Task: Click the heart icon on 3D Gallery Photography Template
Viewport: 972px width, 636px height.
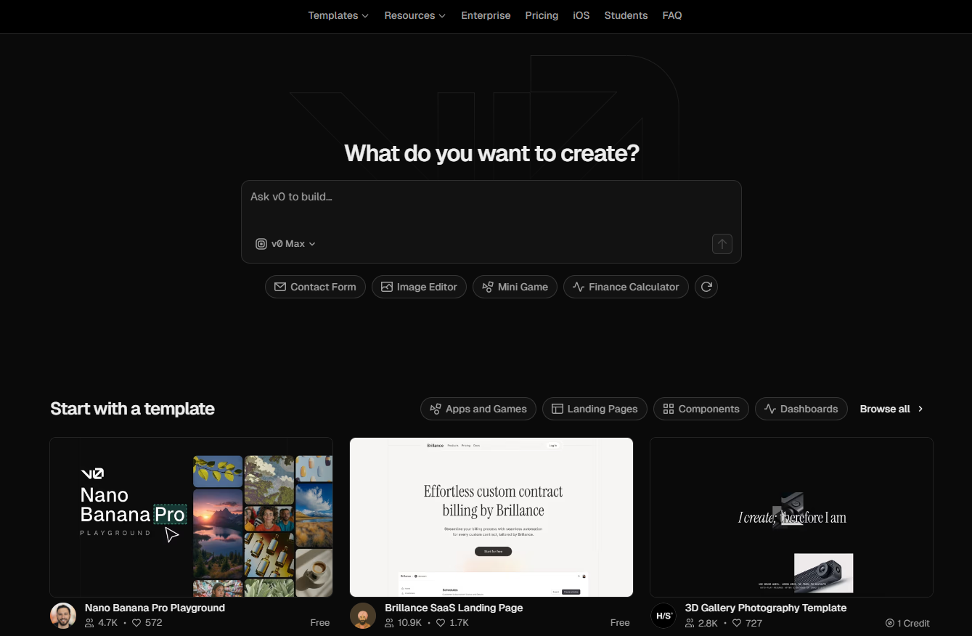Action: click(736, 623)
